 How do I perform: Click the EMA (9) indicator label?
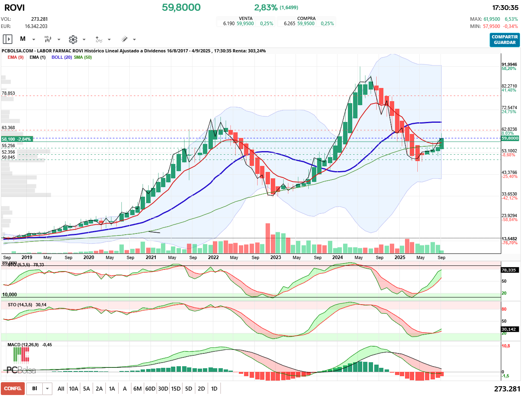point(16,57)
